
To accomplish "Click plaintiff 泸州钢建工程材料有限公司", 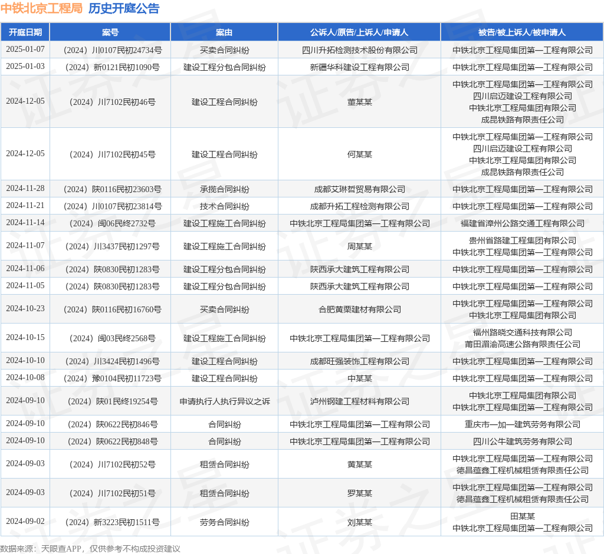I will point(359,401).
